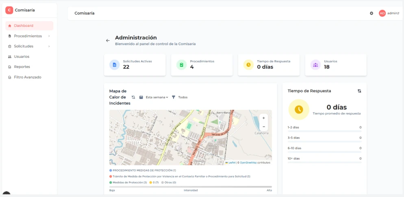Refresh the heat map of incidents
This screenshot has height=197, width=404.
point(133,97)
